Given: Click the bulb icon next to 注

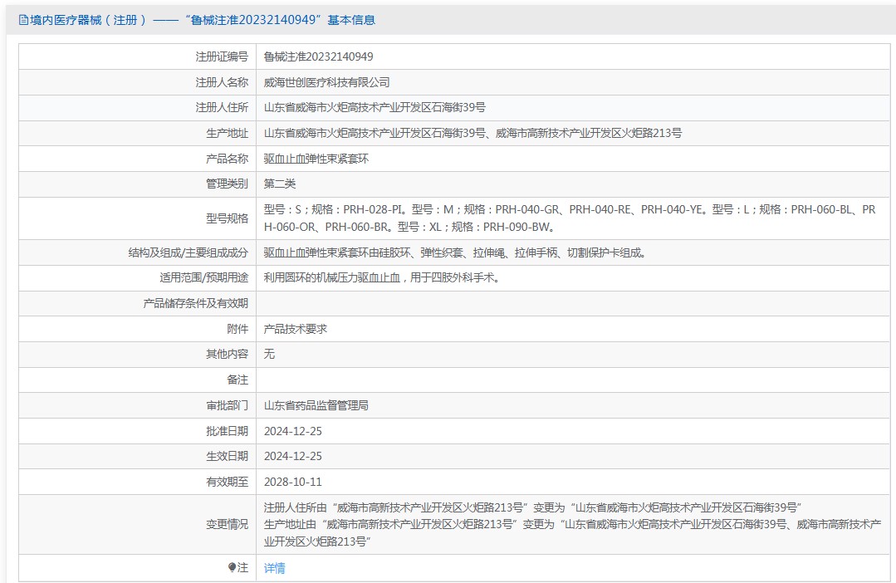Looking at the screenshot, I should coord(232,568).
